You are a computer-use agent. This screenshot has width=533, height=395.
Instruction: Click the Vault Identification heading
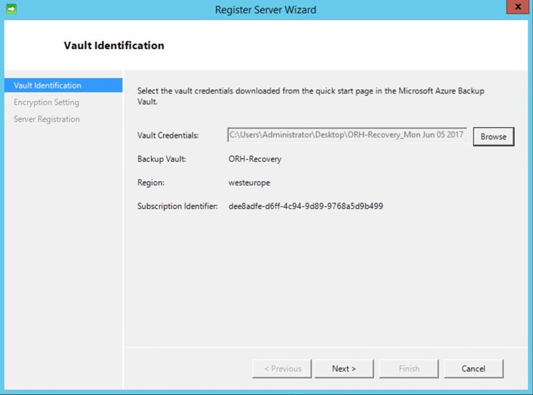click(x=114, y=46)
